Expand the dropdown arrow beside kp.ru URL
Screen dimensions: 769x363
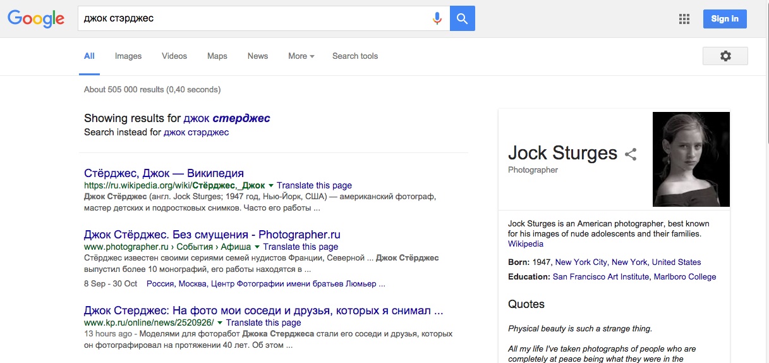(x=220, y=323)
